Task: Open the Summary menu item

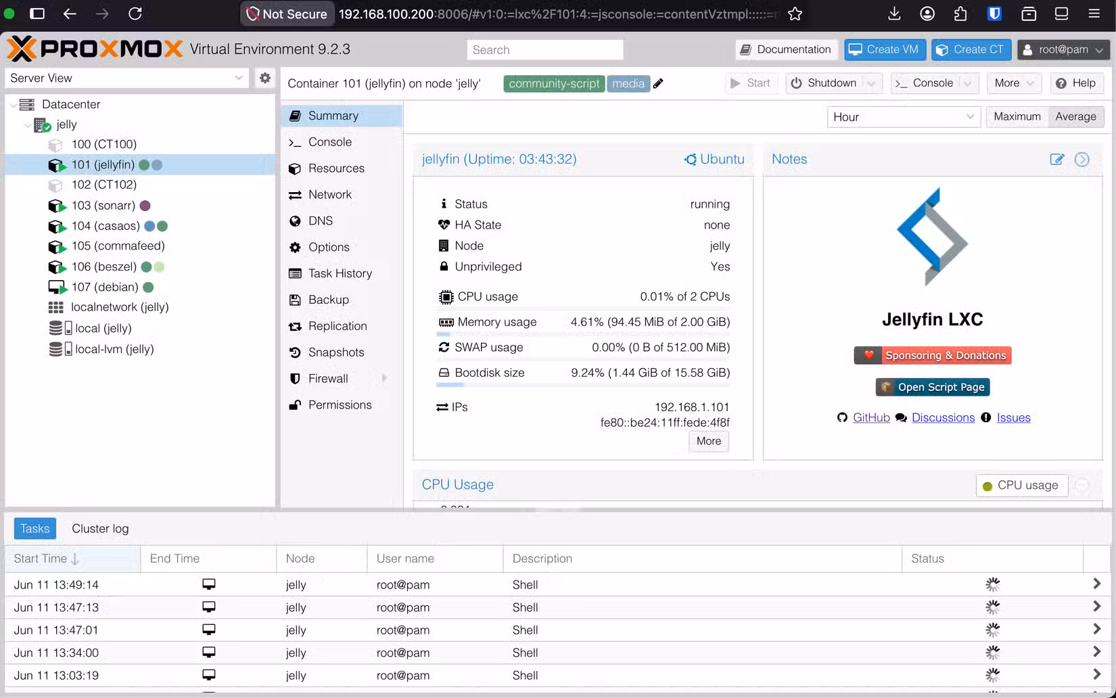Action: (x=342, y=116)
